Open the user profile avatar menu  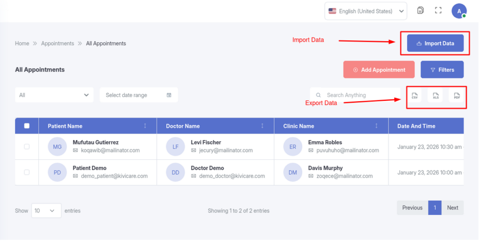tap(459, 11)
